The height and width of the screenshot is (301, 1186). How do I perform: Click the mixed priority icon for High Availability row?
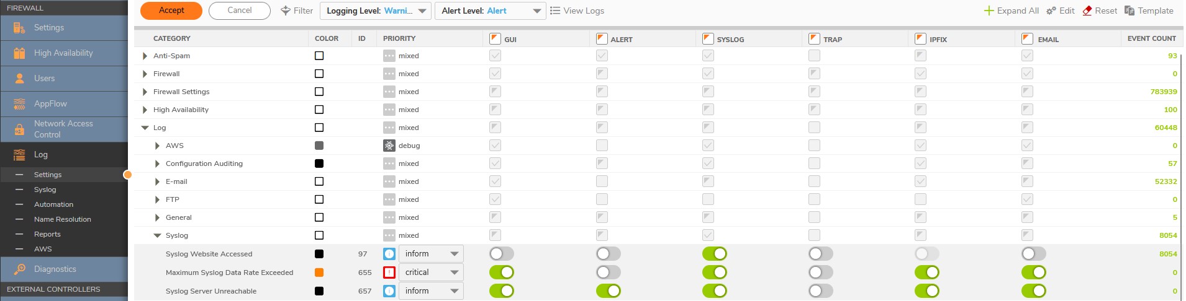pos(389,110)
